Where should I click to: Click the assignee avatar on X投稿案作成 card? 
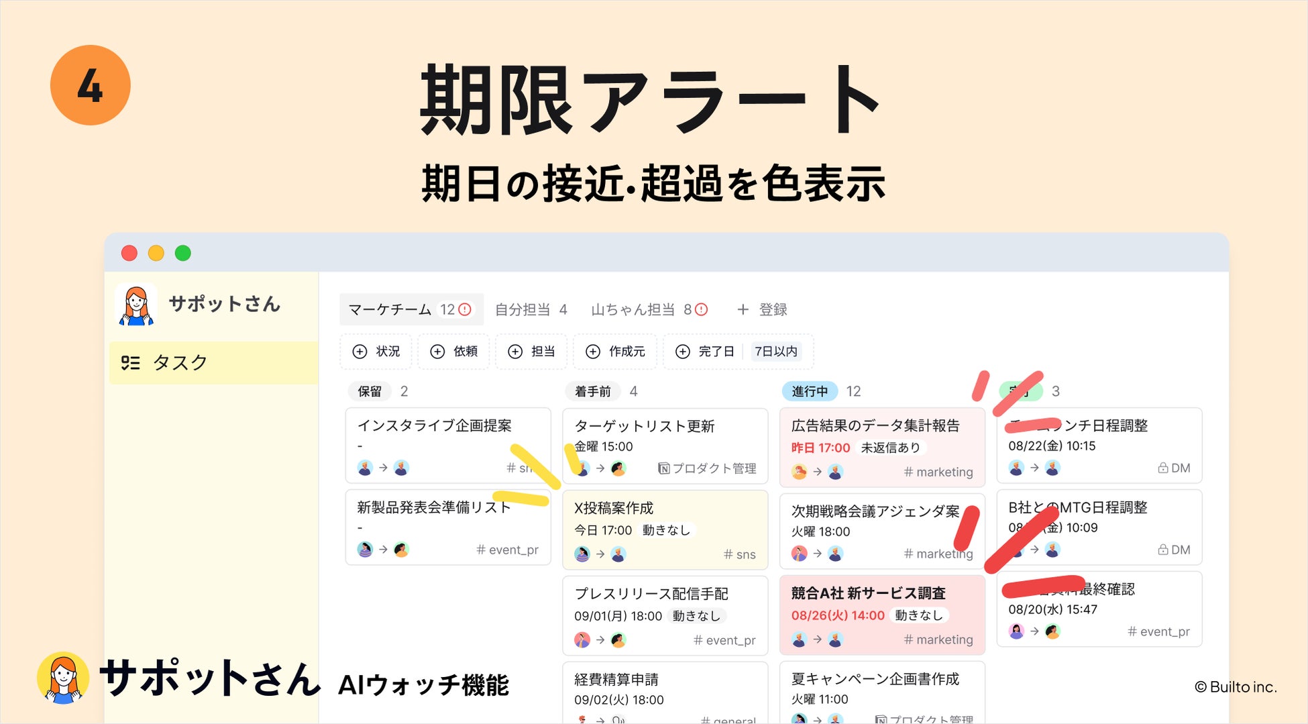coord(618,554)
